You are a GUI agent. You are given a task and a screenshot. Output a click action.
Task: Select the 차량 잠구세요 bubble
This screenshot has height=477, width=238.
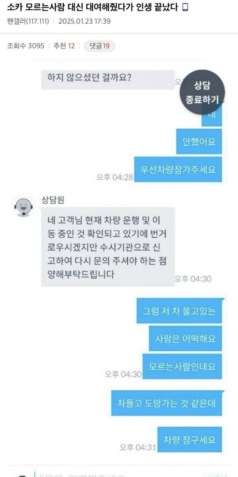(x=190, y=440)
